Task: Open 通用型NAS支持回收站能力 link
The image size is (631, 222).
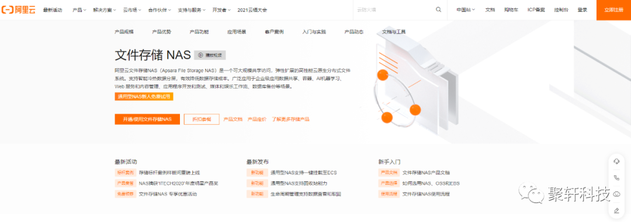Action: [x=299, y=184]
